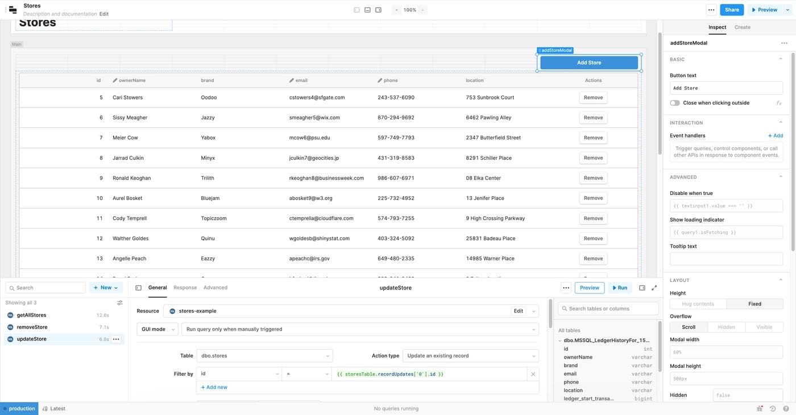796x415 pixels.
Task: Click the updateStore query options ellipsis
Action: pyautogui.click(x=116, y=339)
